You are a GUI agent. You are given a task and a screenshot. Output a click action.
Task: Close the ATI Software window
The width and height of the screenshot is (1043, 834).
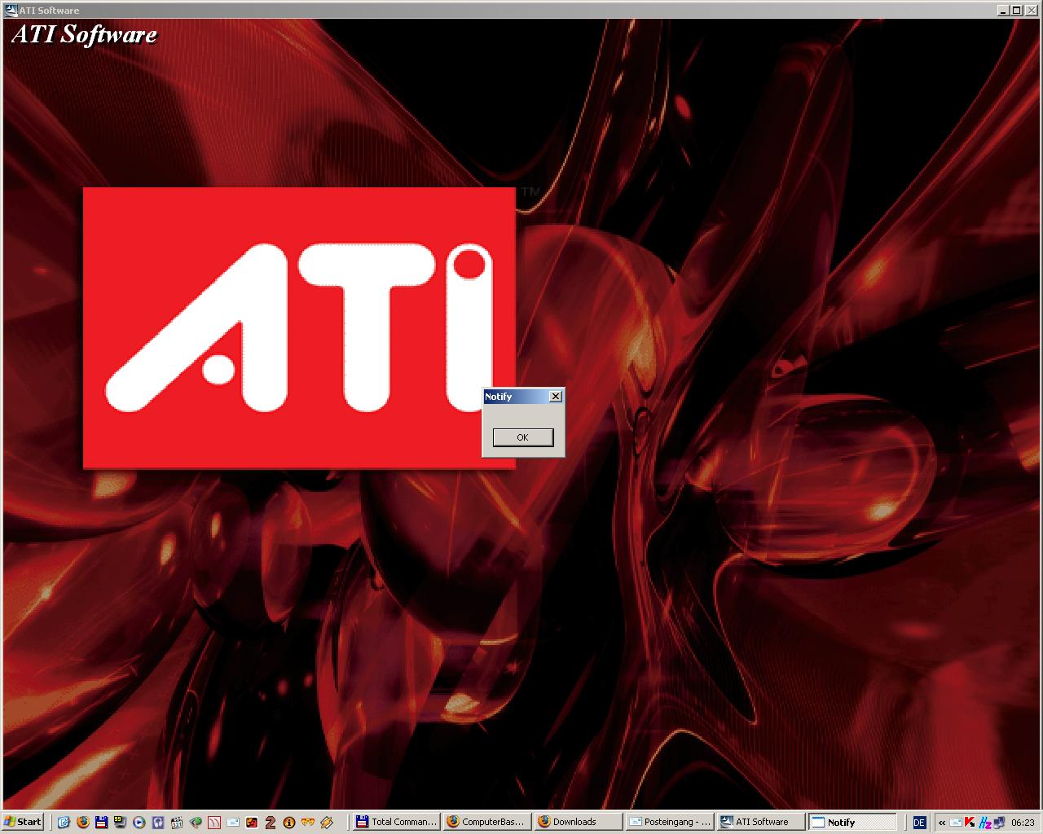pyautogui.click(x=1030, y=10)
